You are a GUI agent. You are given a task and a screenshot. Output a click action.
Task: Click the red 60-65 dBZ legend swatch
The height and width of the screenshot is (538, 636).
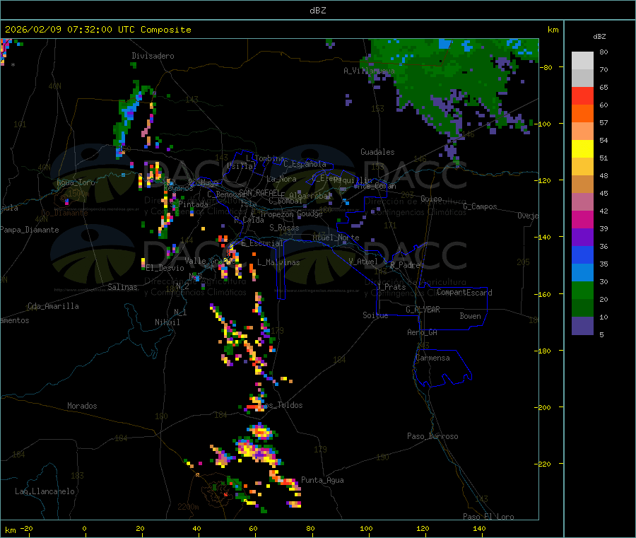(x=582, y=95)
